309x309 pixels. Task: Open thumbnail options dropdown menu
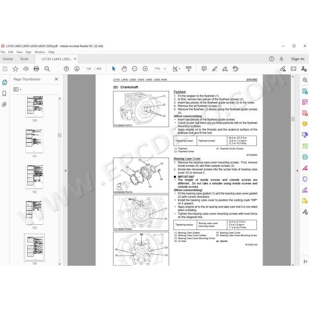[x=17, y=90]
